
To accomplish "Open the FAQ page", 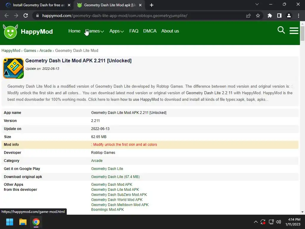I will (x=134, y=31).
